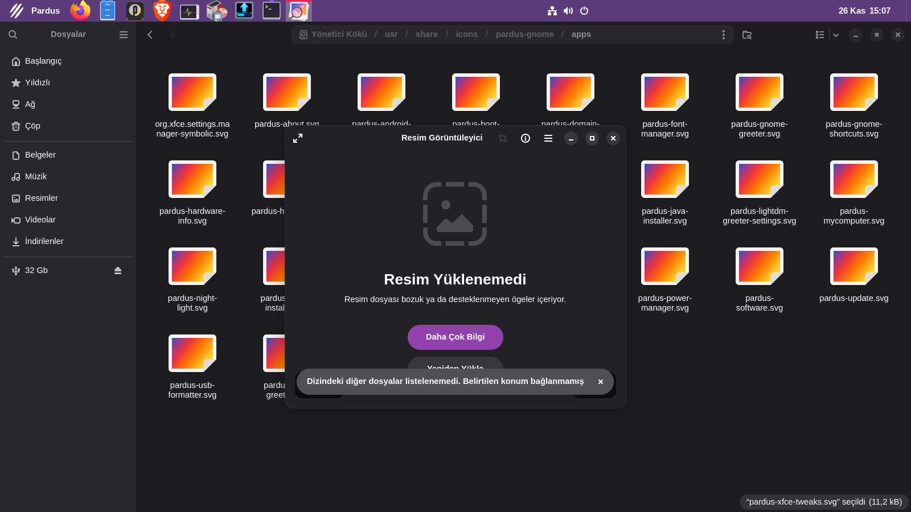Open the volume indicator in system tray
This screenshot has width=911, height=512.
pyautogui.click(x=568, y=11)
